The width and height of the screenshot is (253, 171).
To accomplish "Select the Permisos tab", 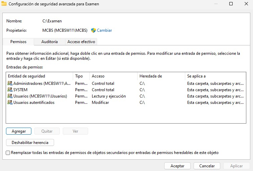I will pos(18,42).
